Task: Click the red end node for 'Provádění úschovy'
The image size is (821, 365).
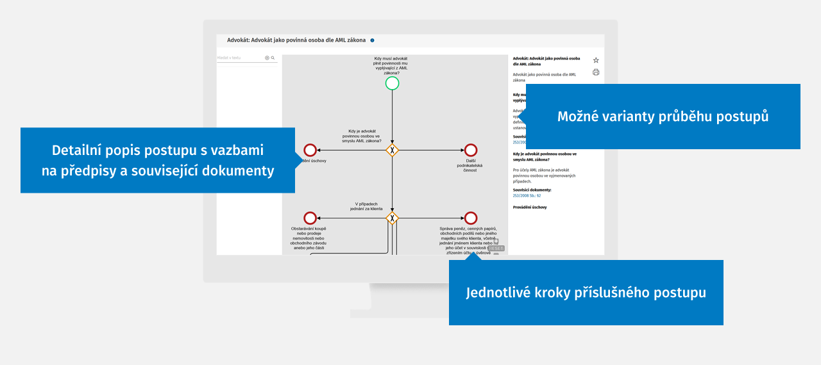Action: [x=310, y=150]
